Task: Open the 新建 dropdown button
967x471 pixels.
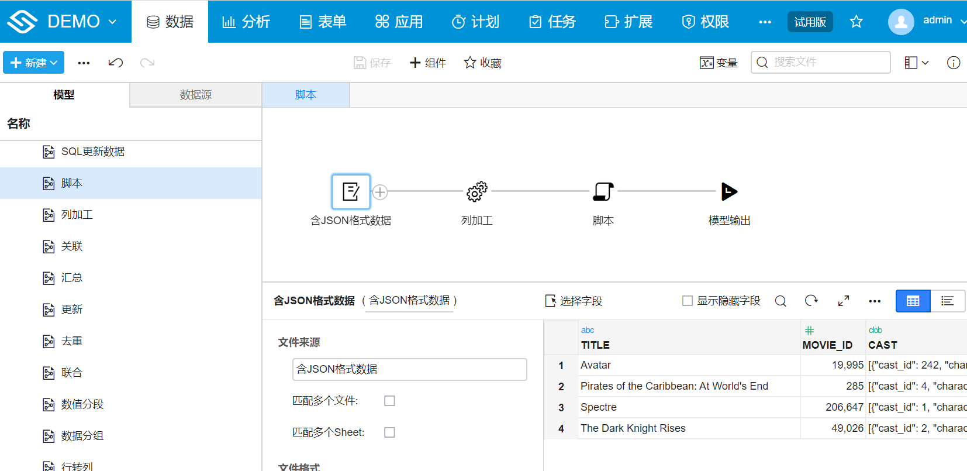Action: [34, 63]
